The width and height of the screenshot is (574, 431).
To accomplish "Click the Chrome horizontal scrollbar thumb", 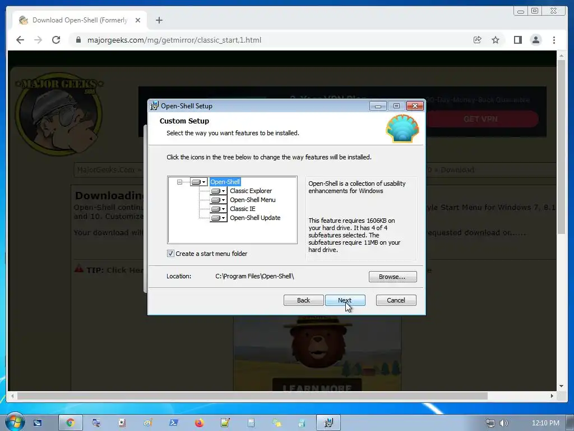I will tap(253, 396).
